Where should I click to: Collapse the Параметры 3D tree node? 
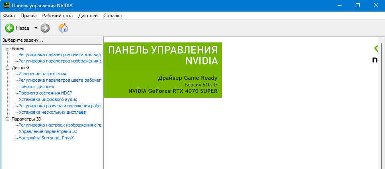[x=7, y=119]
